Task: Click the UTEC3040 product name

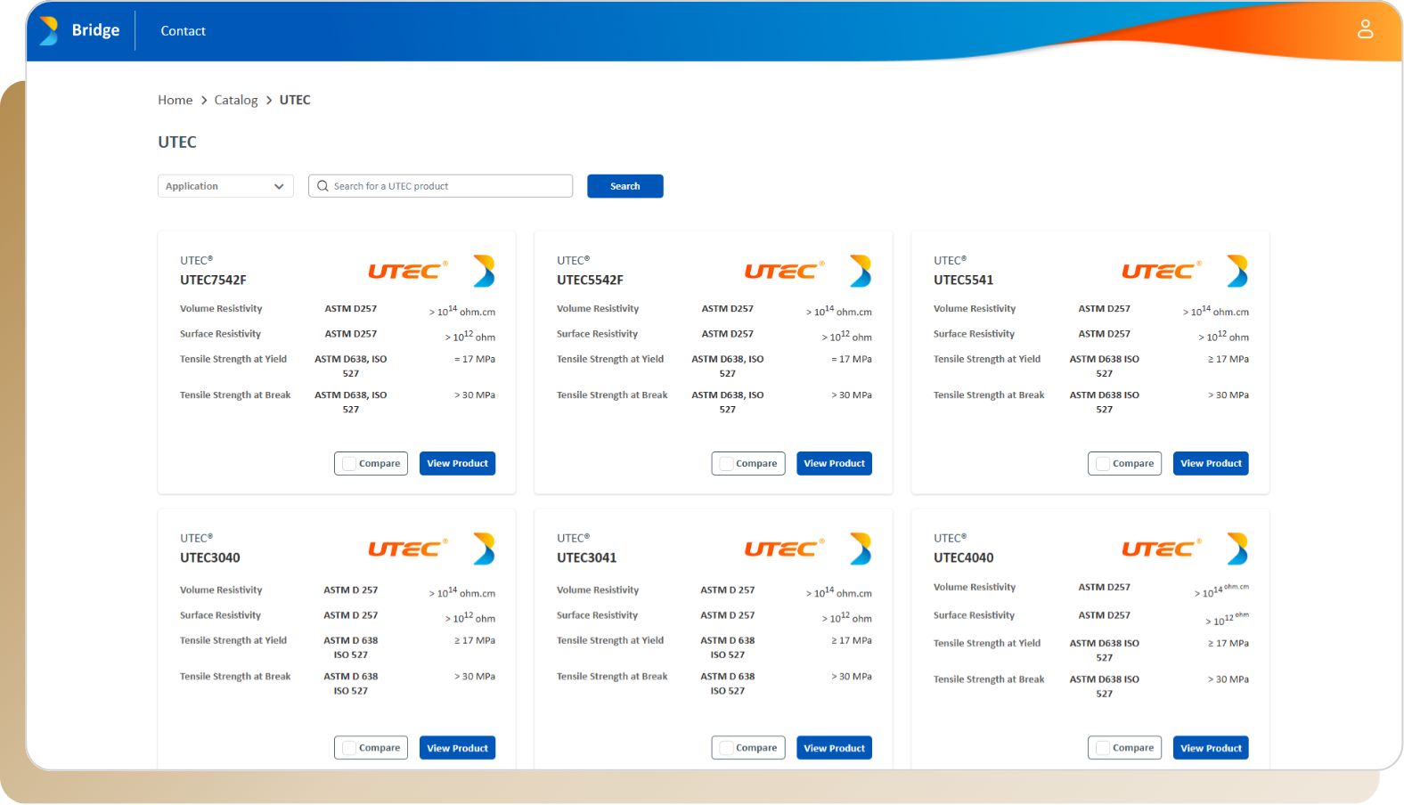Action: [210, 557]
